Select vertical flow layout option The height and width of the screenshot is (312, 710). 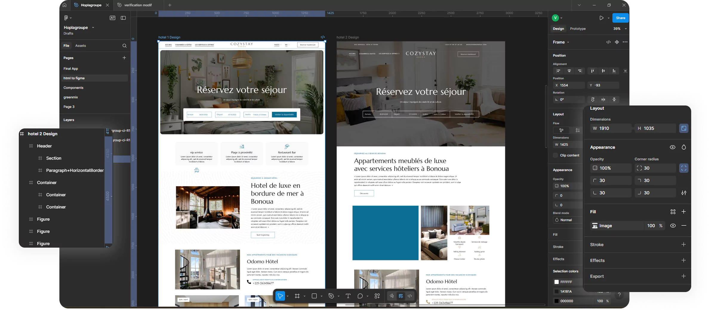point(577,130)
